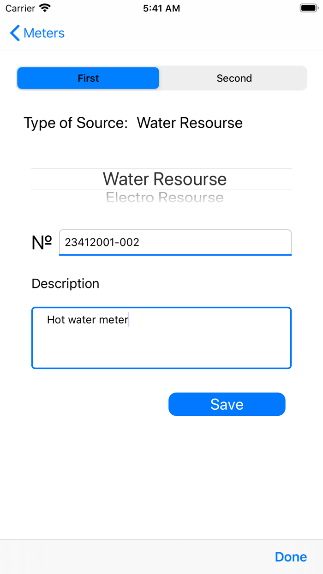323x574 pixels.
Task: Tap the Description label above the text box
Action: tap(65, 283)
